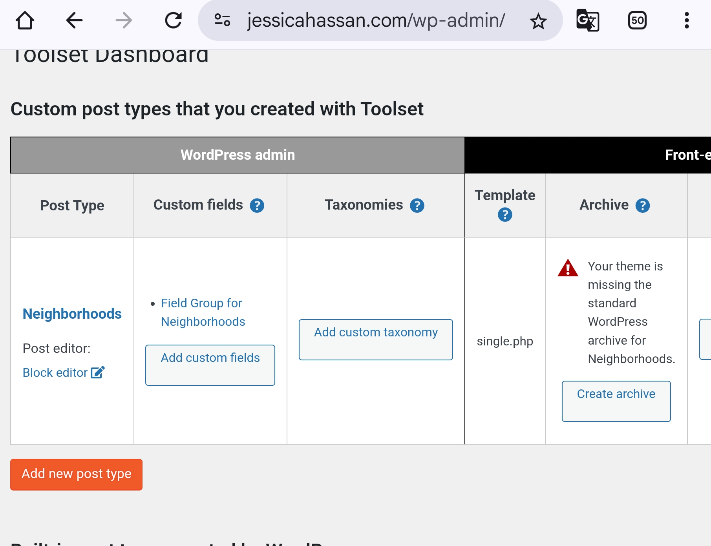Click the Post editor: label
The image size is (711, 546).
(57, 348)
